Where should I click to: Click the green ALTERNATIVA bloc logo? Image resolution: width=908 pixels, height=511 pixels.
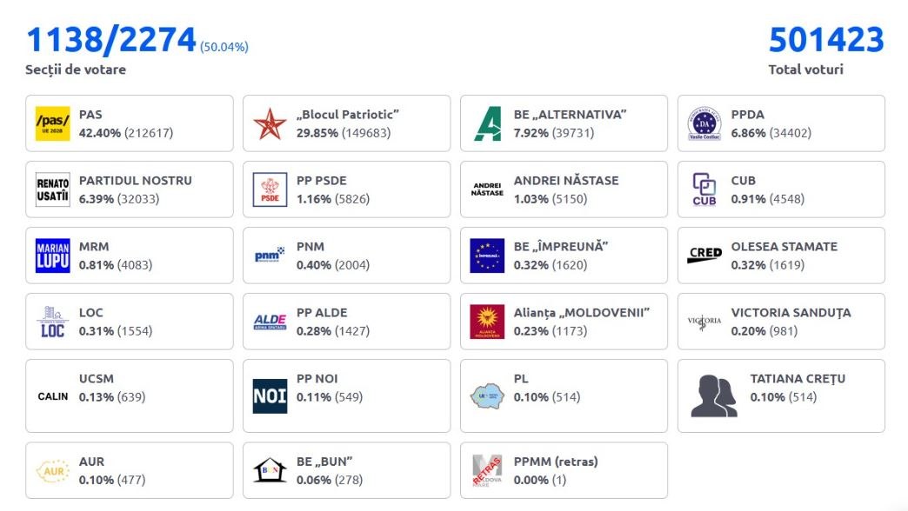487,123
